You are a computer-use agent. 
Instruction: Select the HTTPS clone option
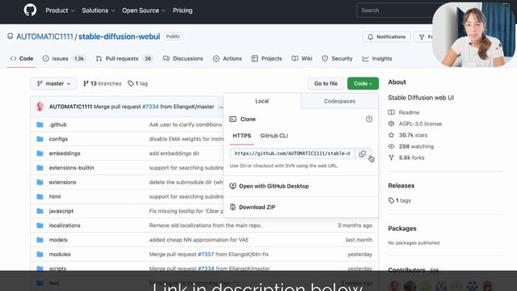click(x=242, y=136)
